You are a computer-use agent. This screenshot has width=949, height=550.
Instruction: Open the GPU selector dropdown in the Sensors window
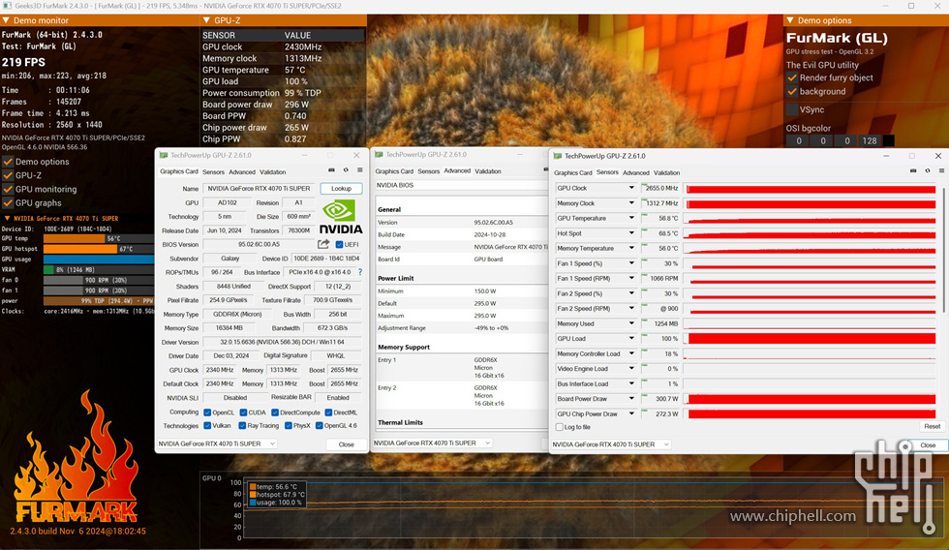(x=610, y=444)
